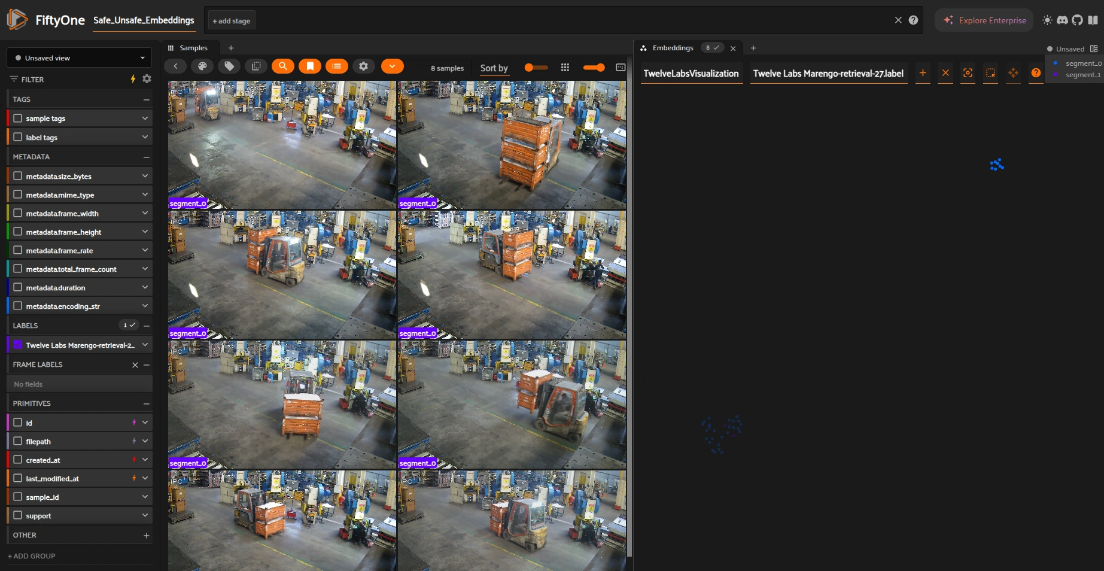Image resolution: width=1104 pixels, height=571 pixels.
Task: Open the orange list browse operations icon
Action: click(x=337, y=66)
